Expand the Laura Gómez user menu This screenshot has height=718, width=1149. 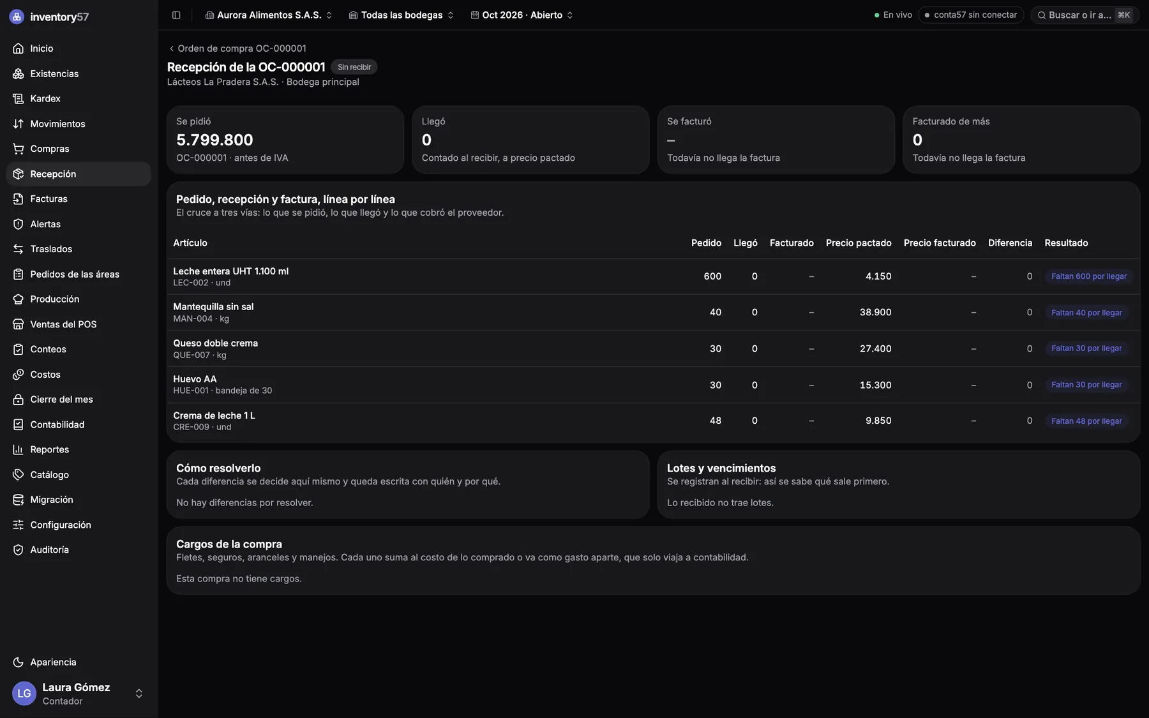point(79,694)
